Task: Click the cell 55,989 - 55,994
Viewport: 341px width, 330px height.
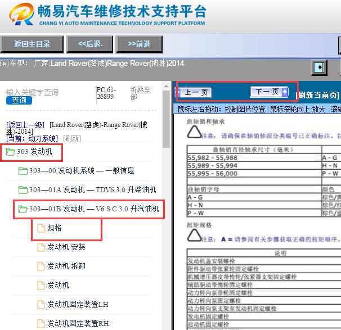Action: pyautogui.click(x=254, y=166)
